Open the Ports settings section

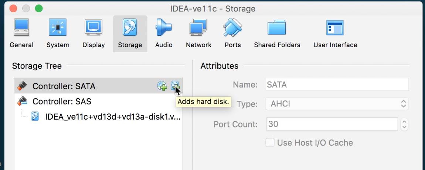point(232,34)
